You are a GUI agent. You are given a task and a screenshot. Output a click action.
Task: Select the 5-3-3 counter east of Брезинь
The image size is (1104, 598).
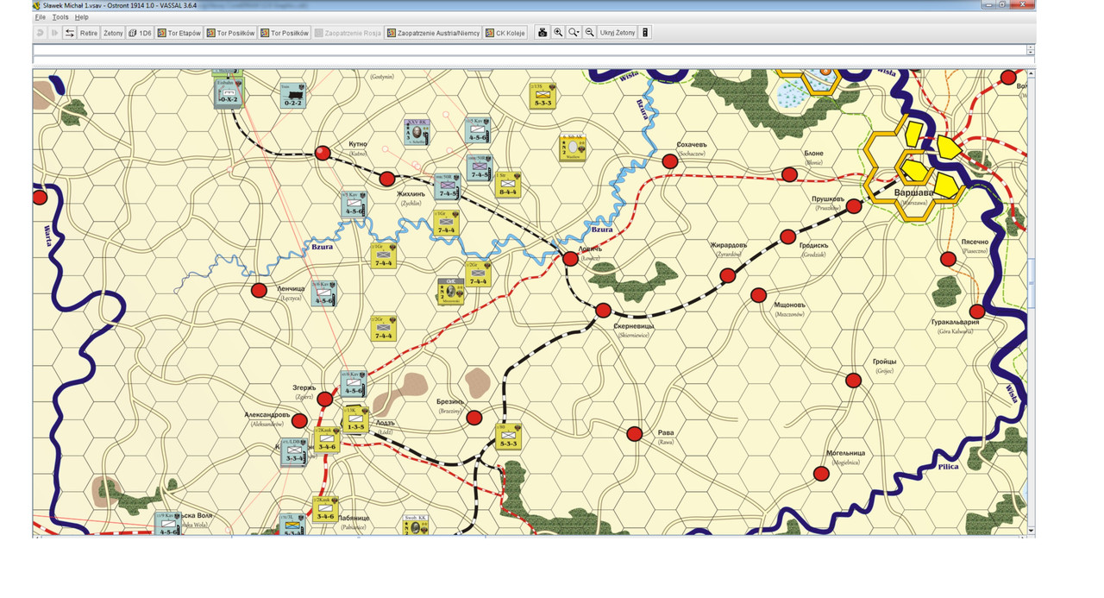click(508, 437)
